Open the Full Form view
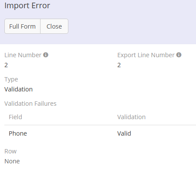The width and height of the screenshot is (196, 169). [22, 26]
